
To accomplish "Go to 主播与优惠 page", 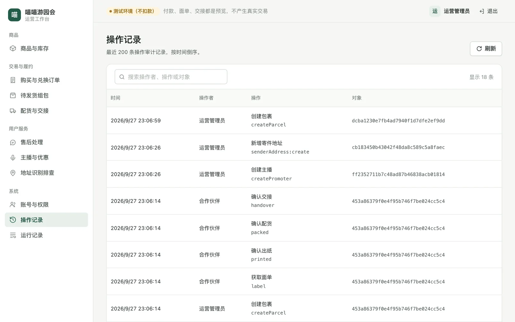I will (x=46, y=157).
